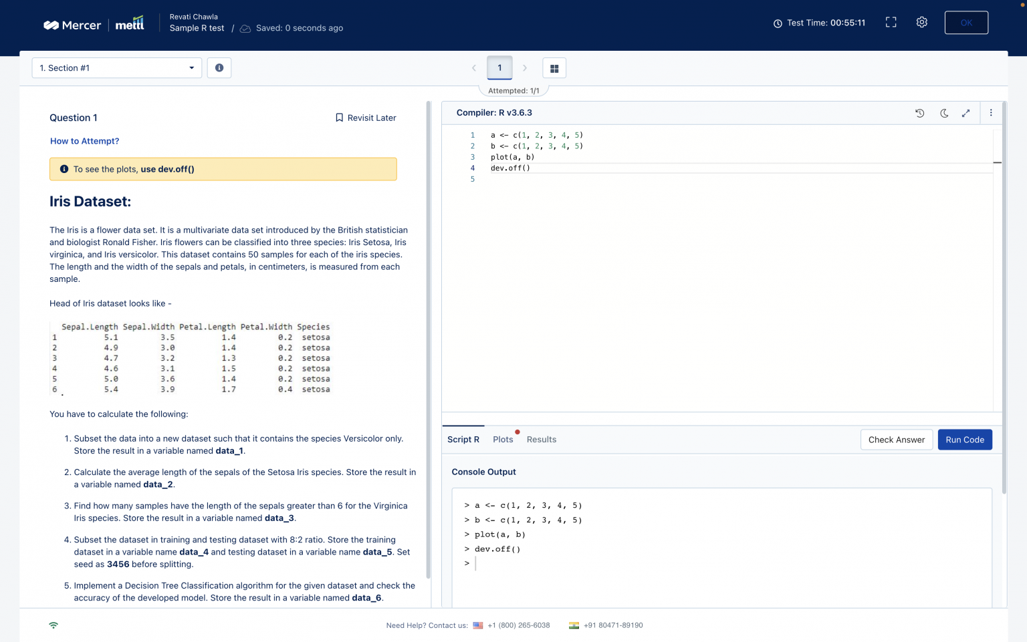The image size is (1027, 642).
Task: Open the compiler three-dot options menu
Action: point(991,113)
